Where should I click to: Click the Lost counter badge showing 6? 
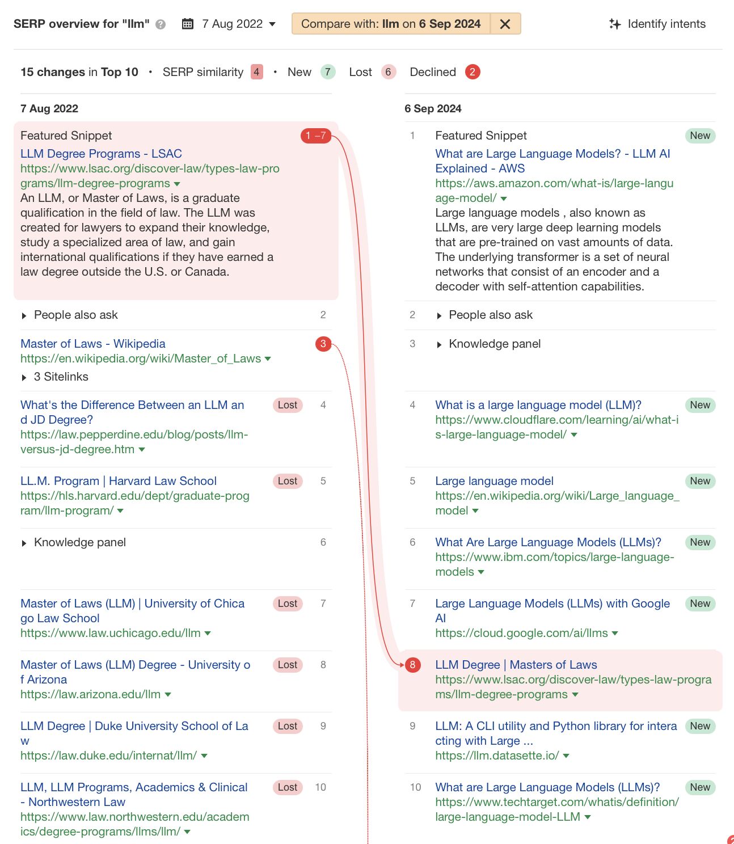pyautogui.click(x=389, y=72)
